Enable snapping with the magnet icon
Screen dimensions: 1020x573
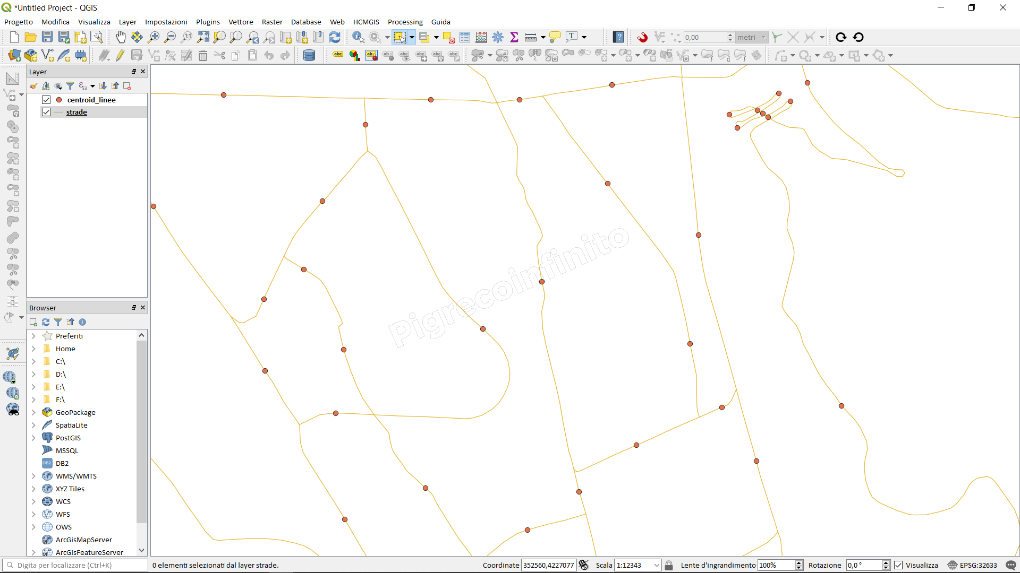coord(642,37)
